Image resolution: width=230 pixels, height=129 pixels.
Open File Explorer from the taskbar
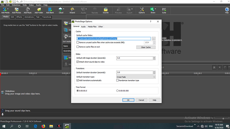[51, 126]
